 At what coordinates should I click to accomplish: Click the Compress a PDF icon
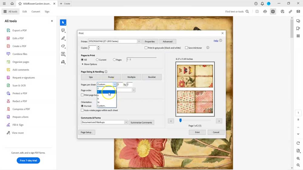tap(8, 109)
